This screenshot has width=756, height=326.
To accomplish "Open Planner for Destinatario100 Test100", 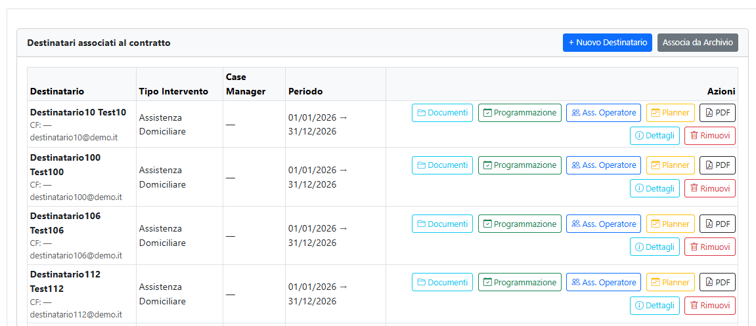I will pyautogui.click(x=670, y=165).
